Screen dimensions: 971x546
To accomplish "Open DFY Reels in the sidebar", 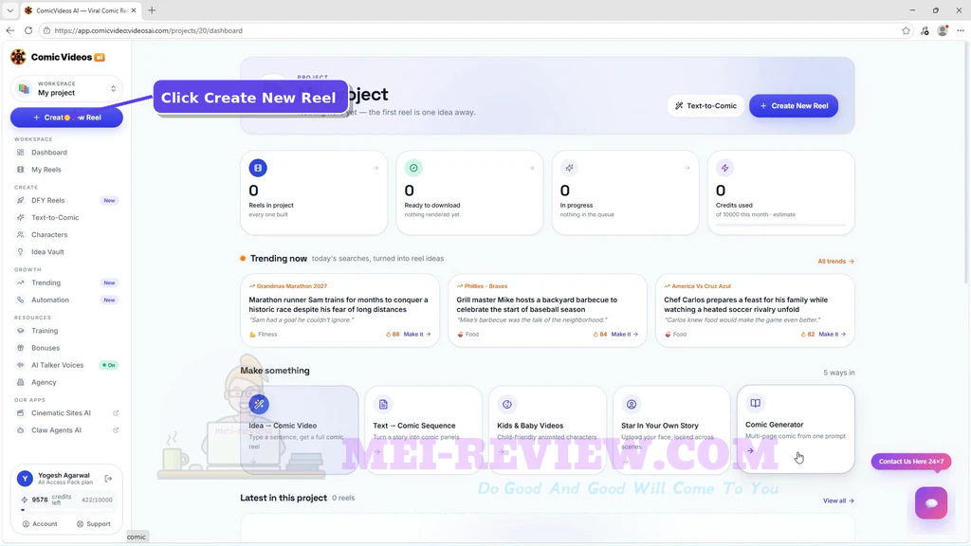I will 48,201.
